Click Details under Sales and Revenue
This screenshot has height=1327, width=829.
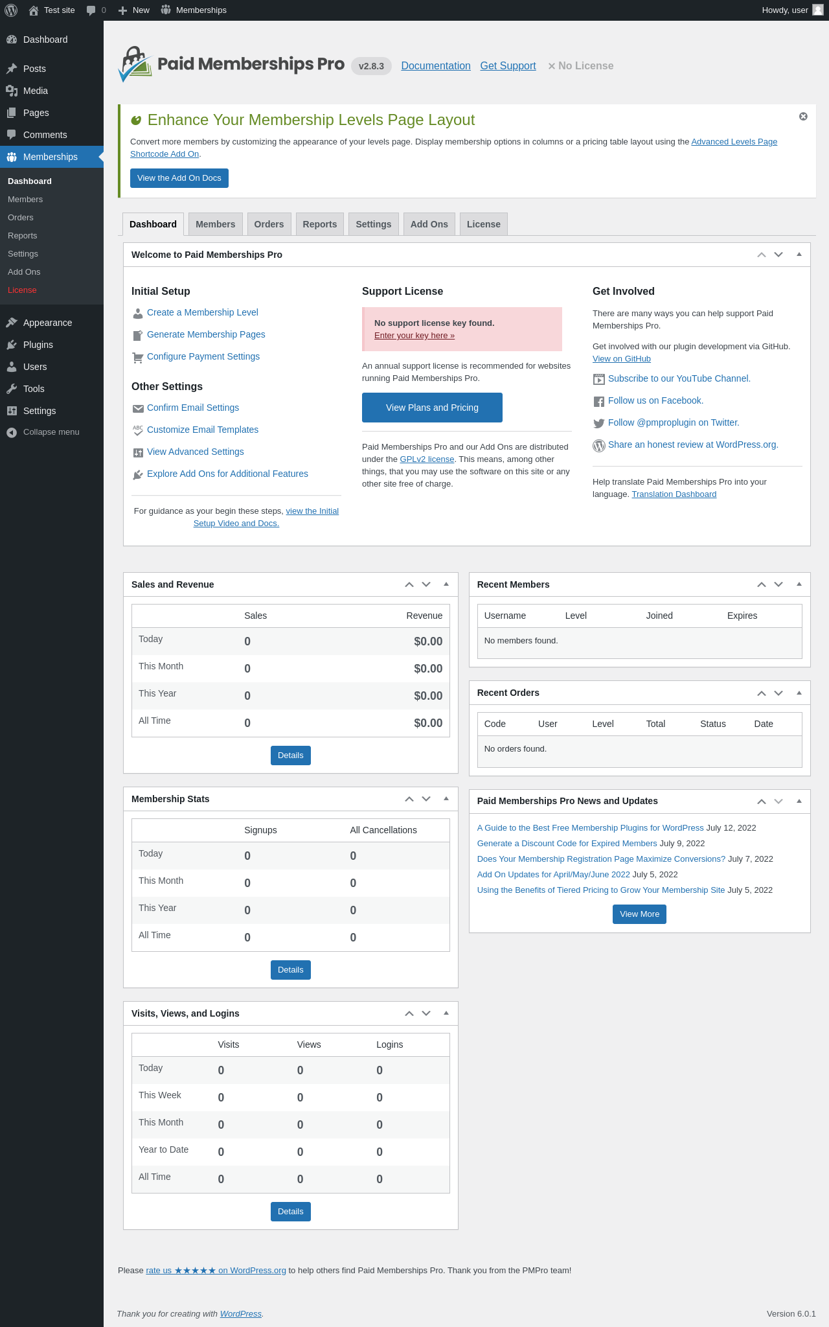tap(291, 756)
